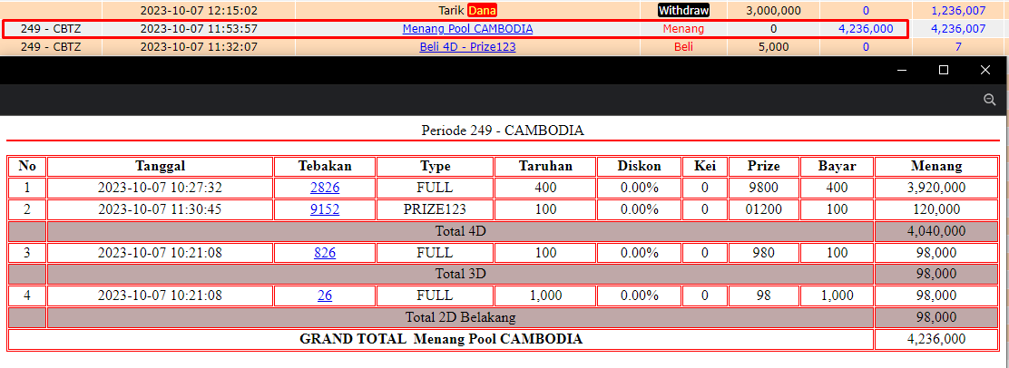Click withdraw amount 3,000,000
This screenshot has height=368, width=1009.
(773, 11)
